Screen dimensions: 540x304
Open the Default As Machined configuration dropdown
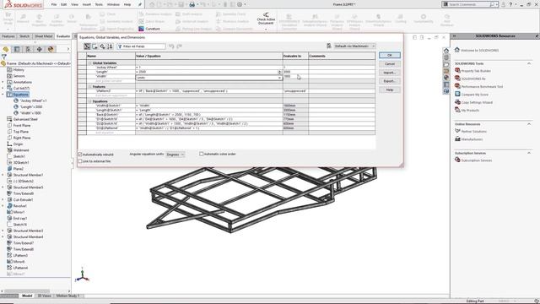pos(354,46)
